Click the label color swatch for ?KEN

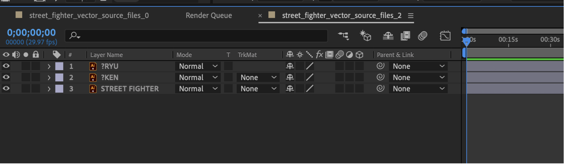click(59, 77)
